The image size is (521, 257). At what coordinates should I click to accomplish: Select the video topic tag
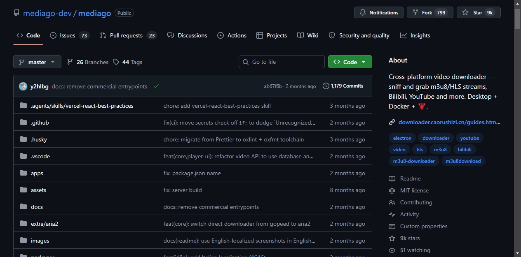coord(399,150)
